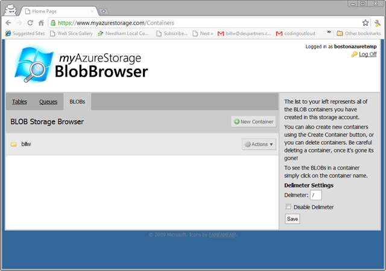Enable the Disable Delimeter checkbox
Screen dimensions: 386x271
click(x=288, y=207)
